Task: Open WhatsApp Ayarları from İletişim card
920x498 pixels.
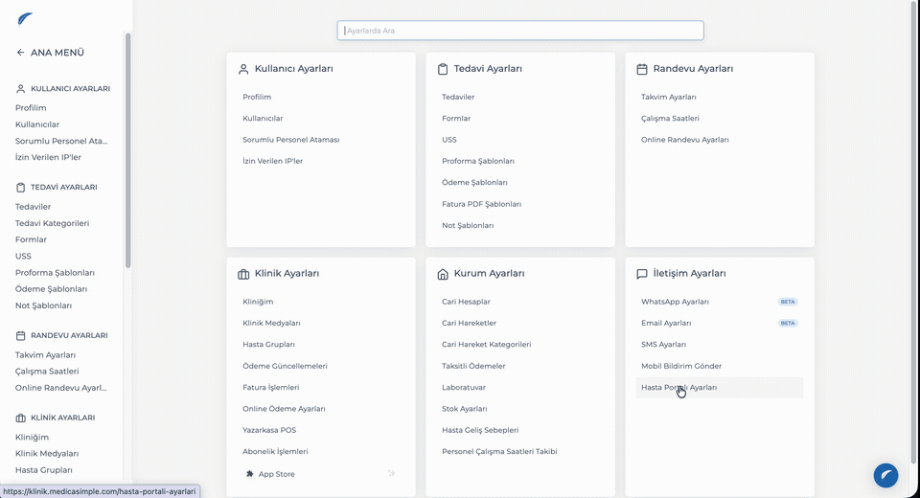Action: (x=675, y=302)
